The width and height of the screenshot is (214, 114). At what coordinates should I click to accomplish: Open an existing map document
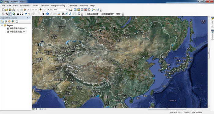[x=7, y=10]
